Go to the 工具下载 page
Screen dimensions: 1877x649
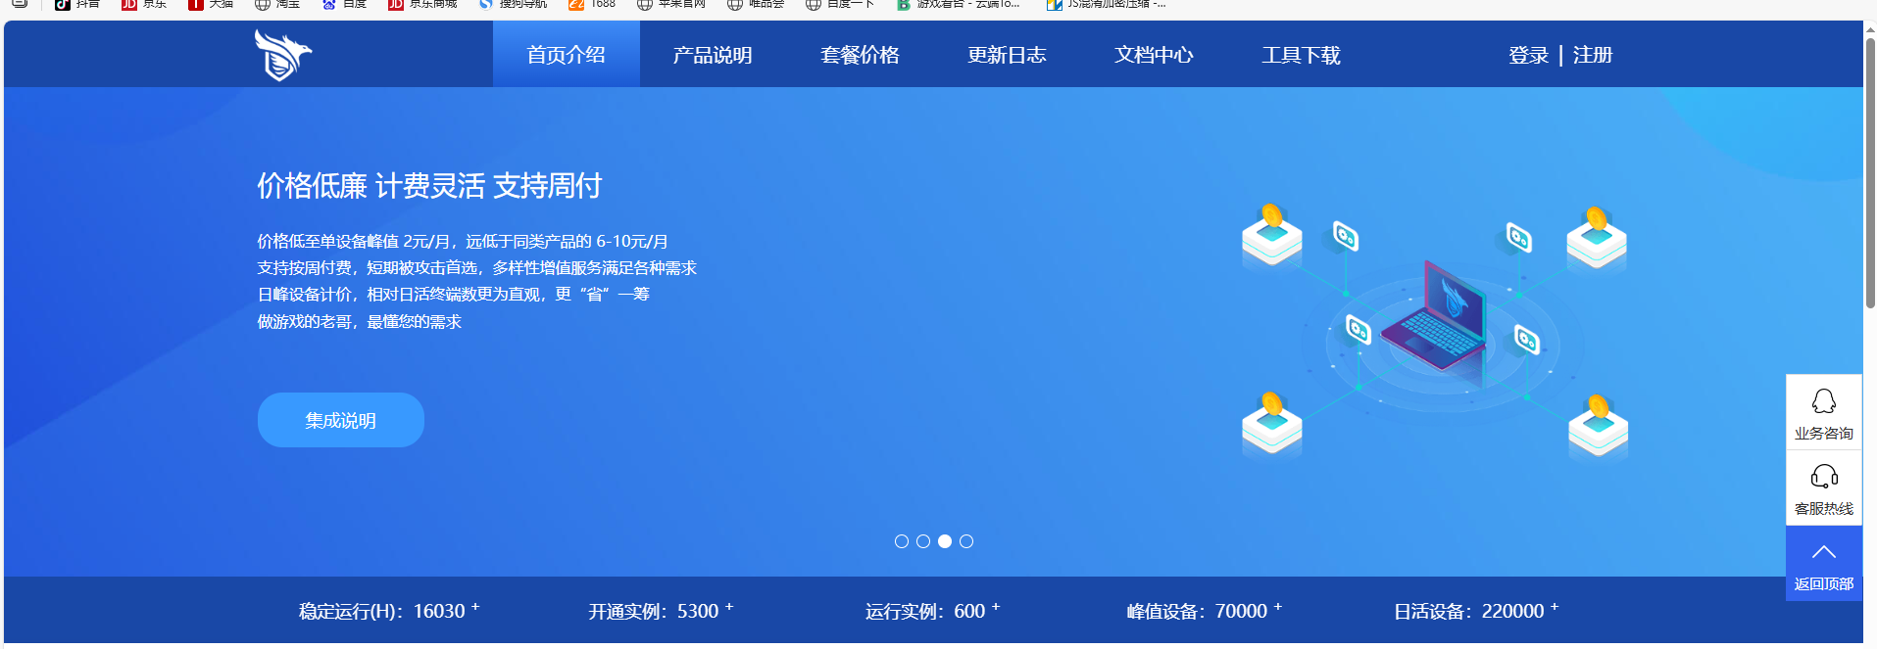[1301, 55]
